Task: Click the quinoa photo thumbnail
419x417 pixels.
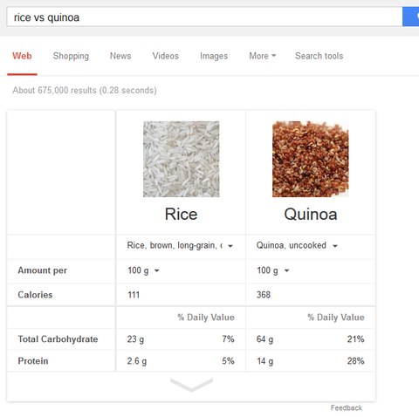Action: tap(311, 159)
